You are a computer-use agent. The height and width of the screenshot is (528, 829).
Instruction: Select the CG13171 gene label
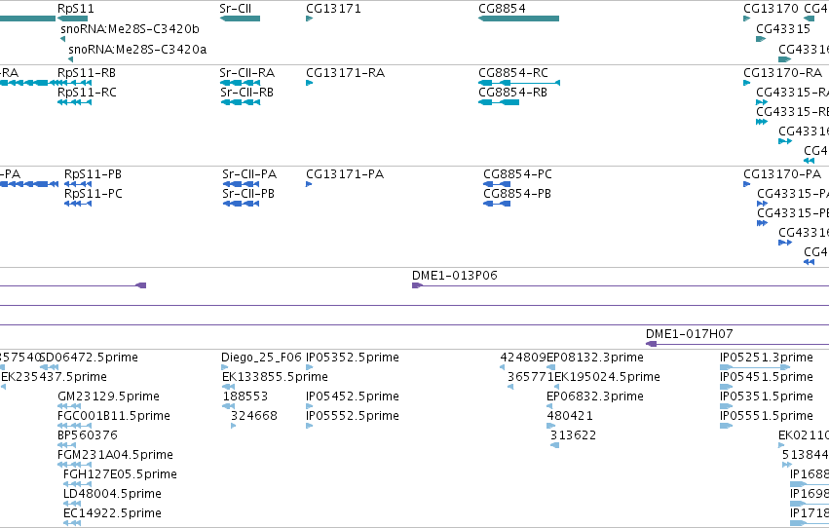(333, 9)
